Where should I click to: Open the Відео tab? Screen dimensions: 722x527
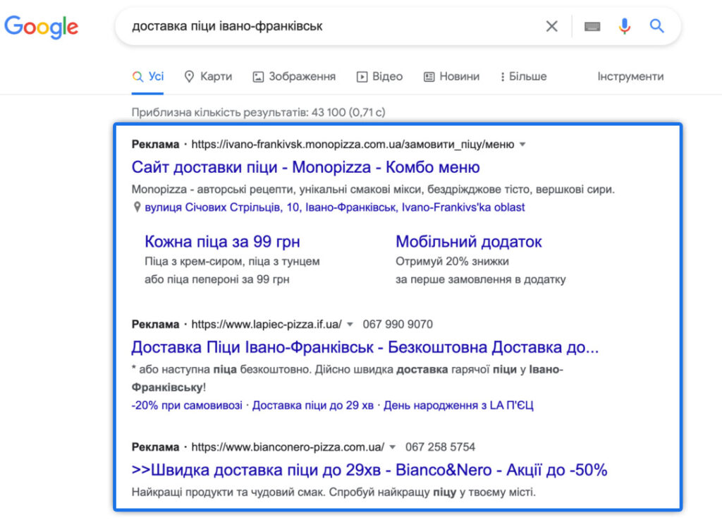[380, 76]
